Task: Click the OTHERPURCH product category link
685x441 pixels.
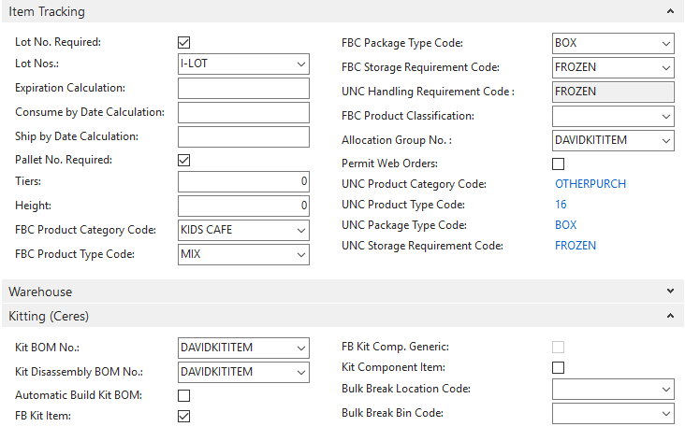Action: pyautogui.click(x=590, y=184)
